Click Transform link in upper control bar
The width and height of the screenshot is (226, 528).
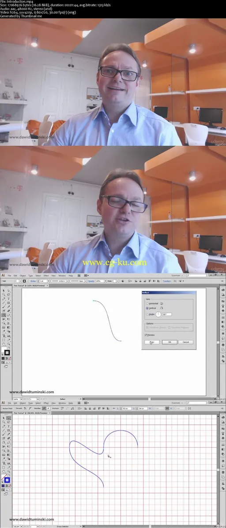[167, 281]
